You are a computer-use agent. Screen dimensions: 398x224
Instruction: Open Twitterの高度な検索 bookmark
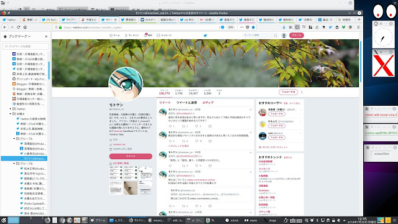[31, 119]
